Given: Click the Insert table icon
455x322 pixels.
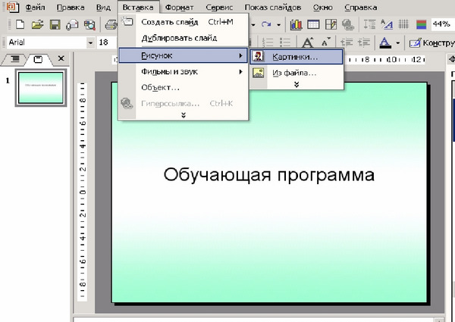Looking at the screenshot, I should pyautogui.click(x=313, y=25).
